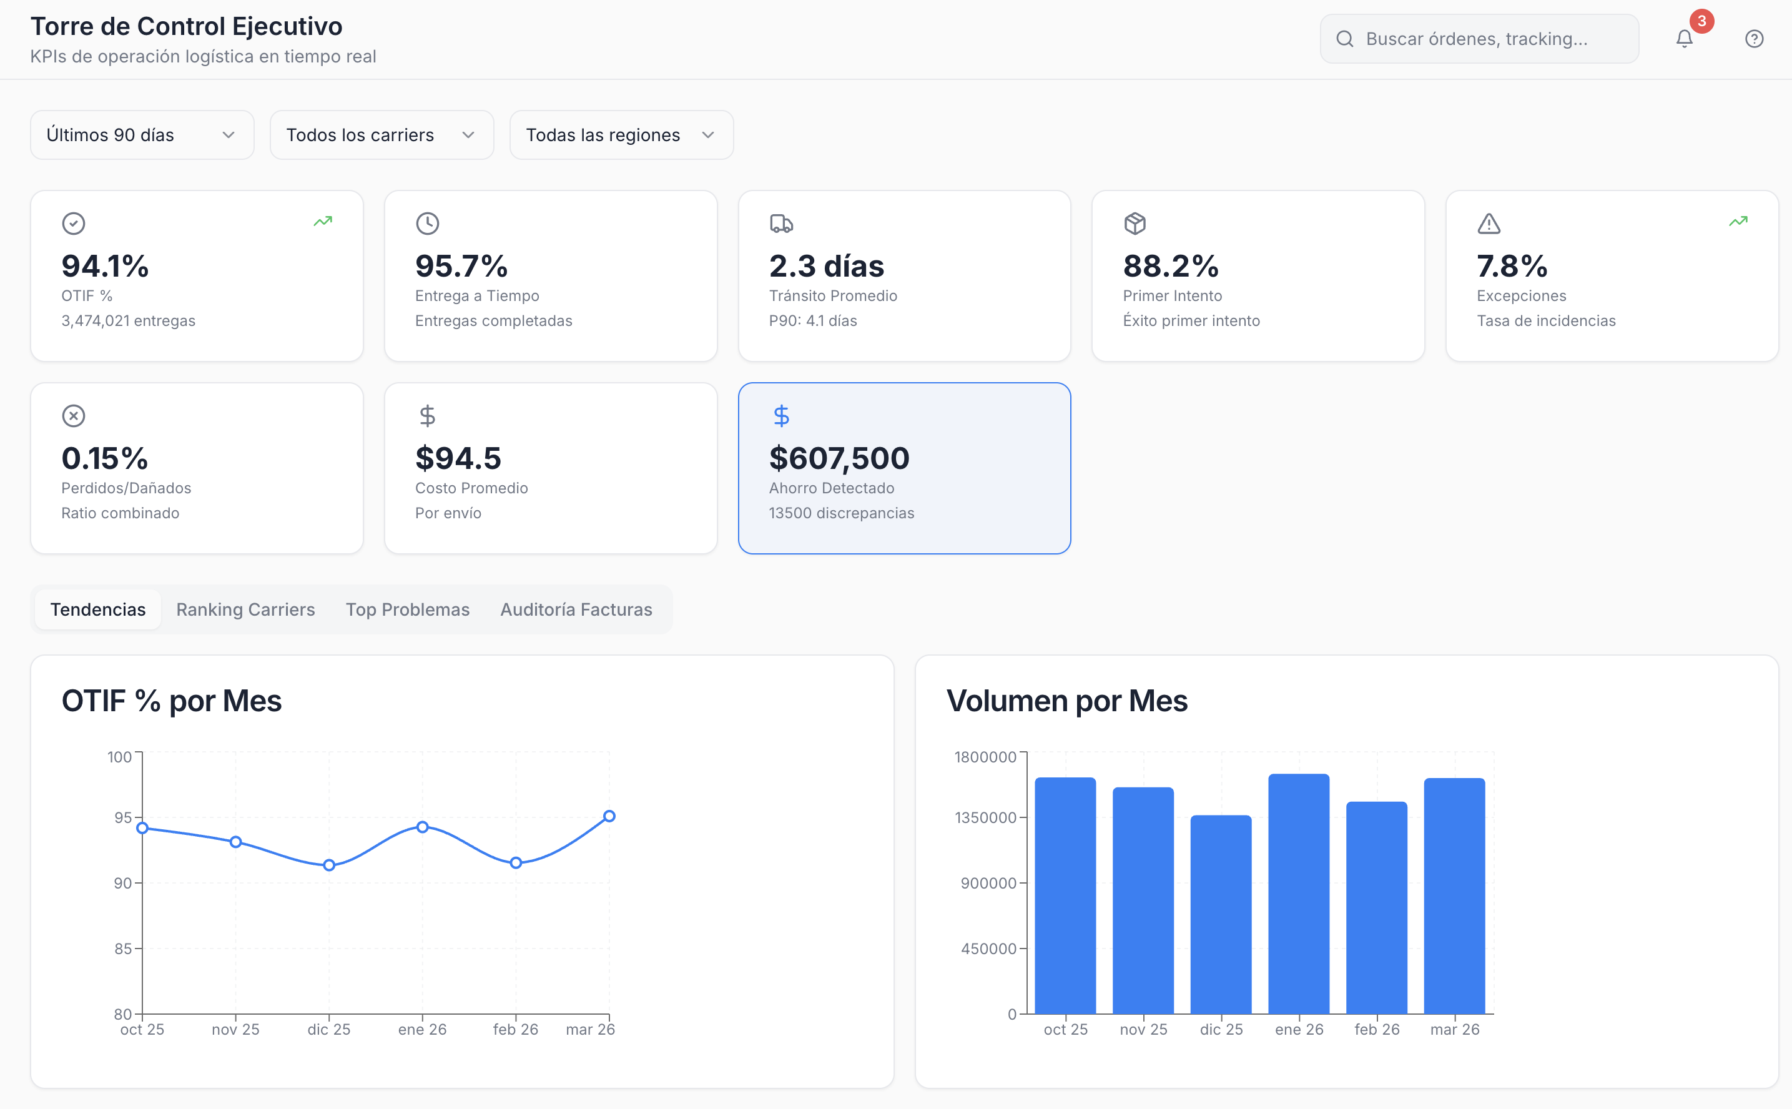Open the Últimos 90 días dropdown
1792x1109 pixels.
pos(142,135)
